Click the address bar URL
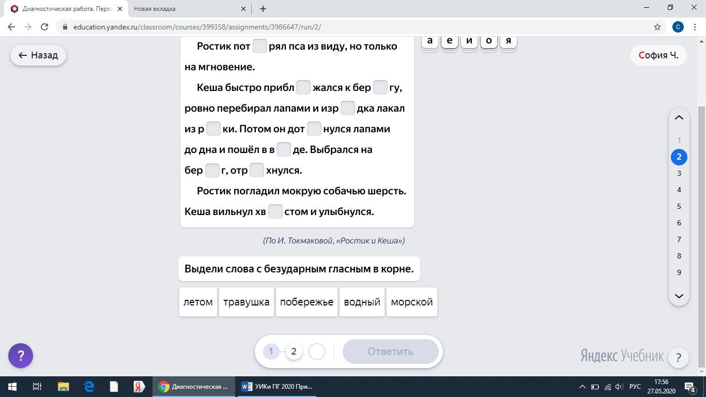 197,27
